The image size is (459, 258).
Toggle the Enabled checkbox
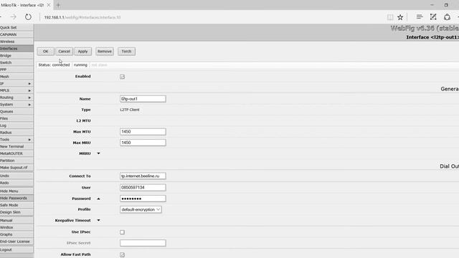122,77
